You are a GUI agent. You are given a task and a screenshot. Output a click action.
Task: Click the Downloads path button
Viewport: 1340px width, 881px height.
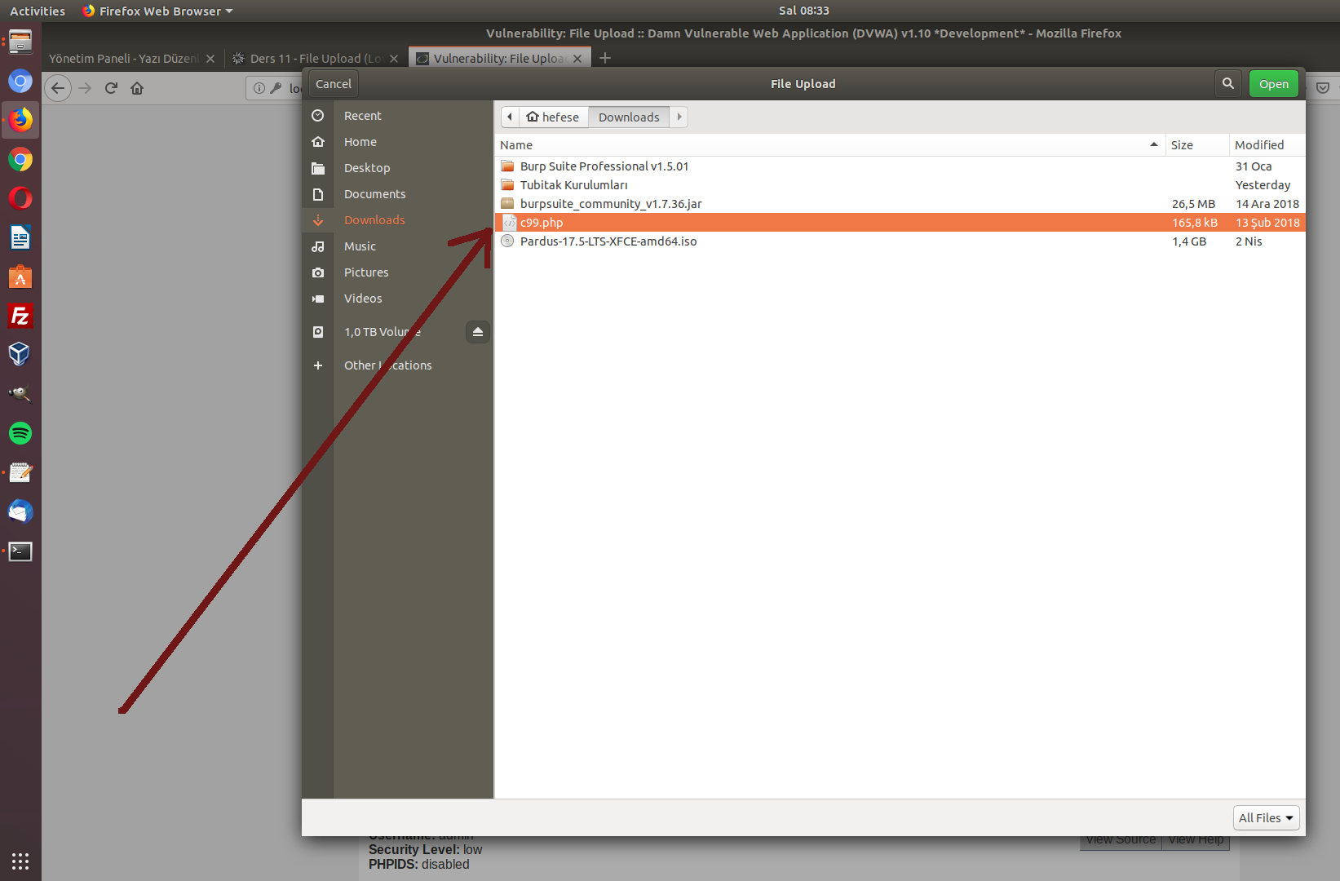click(x=629, y=117)
